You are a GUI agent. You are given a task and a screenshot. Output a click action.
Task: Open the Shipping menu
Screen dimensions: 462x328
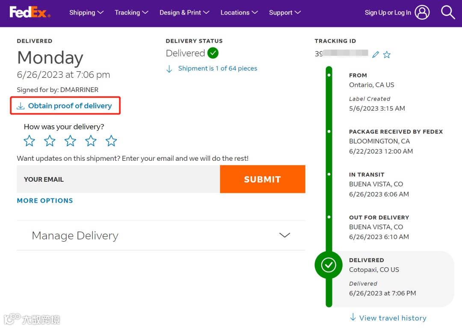tap(86, 12)
